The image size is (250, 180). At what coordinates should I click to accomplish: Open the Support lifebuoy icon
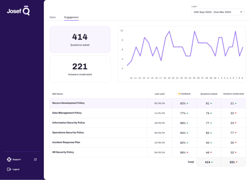tap(9, 159)
